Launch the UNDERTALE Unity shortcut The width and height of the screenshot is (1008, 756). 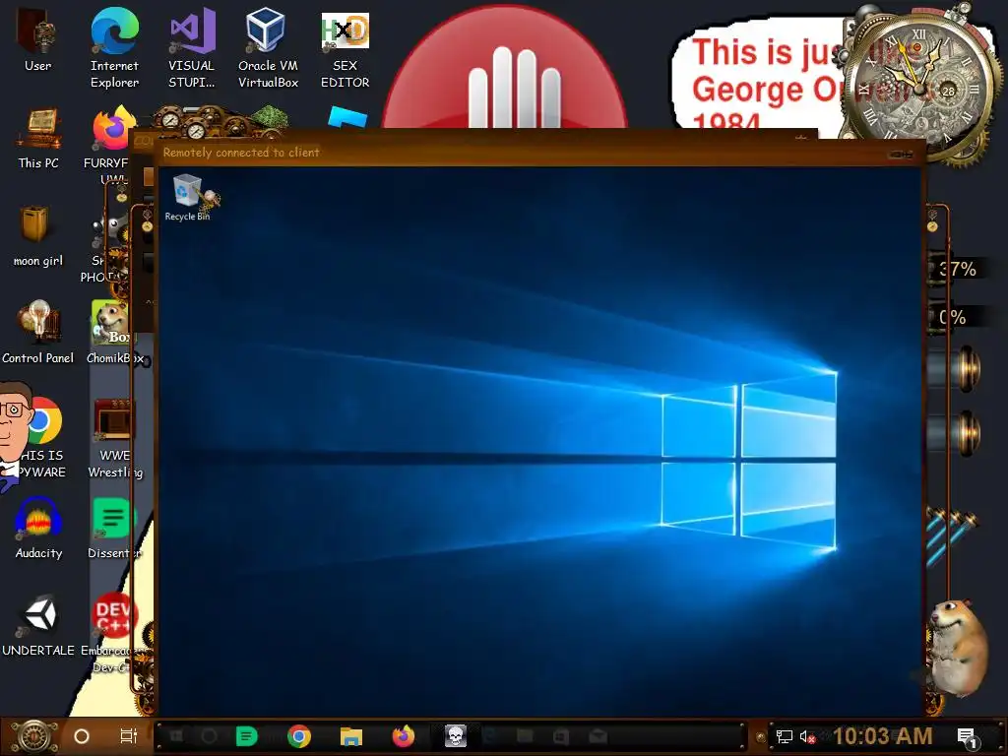pos(38,625)
